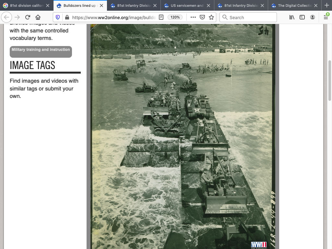Viewport: 332px width, 249px height.
Task: Go to the Firefox home page
Action: (38, 18)
